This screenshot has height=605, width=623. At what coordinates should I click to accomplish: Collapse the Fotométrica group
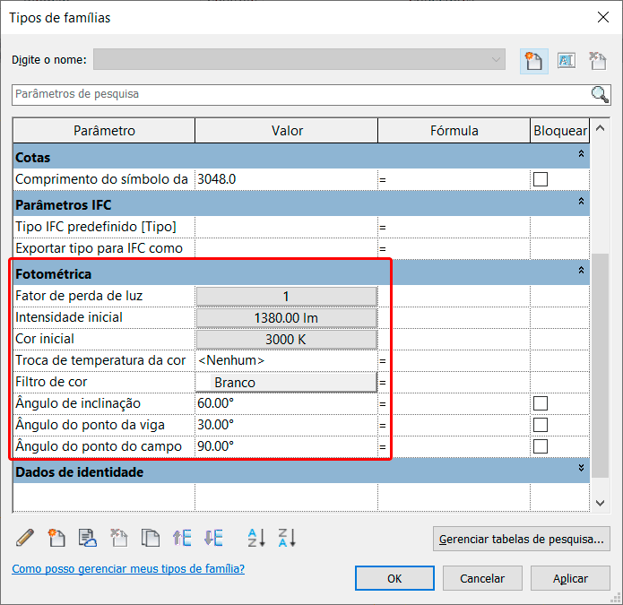click(x=581, y=271)
